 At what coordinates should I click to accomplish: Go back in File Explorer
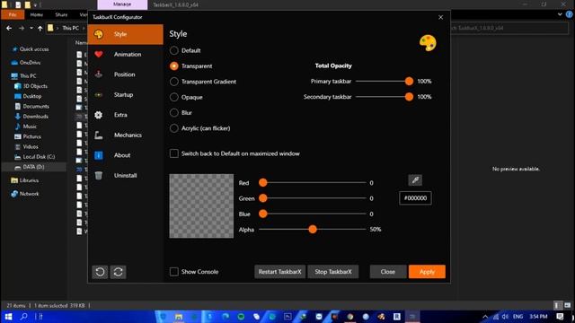(x=9, y=28)
